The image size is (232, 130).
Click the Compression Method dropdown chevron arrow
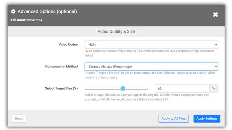coord(215,66)
